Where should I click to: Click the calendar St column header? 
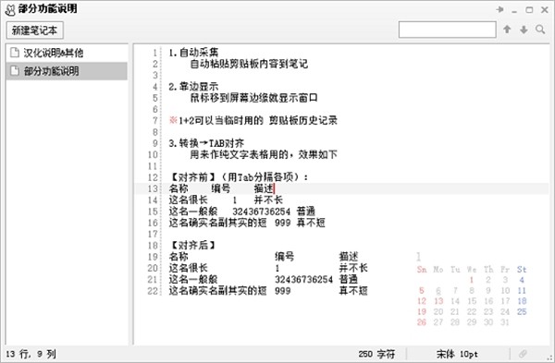(522, 270)
